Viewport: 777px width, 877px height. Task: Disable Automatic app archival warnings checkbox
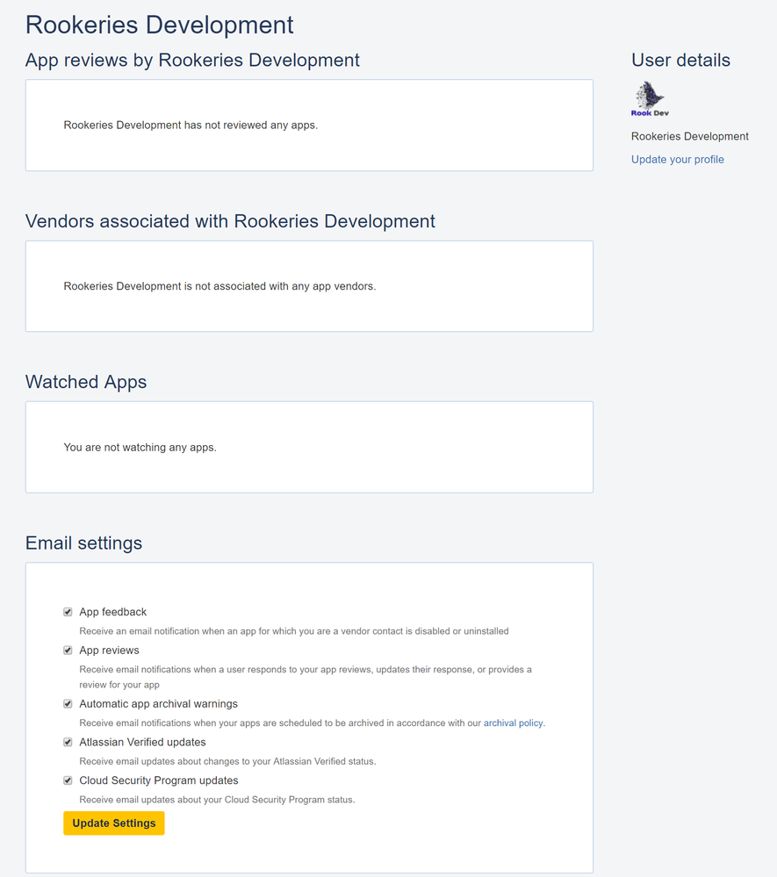pos(68,703)
